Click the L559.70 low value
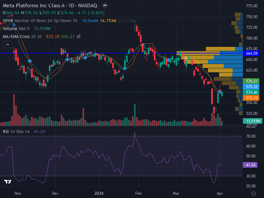Viewport: 264px width, 198px height. point(48,13)
